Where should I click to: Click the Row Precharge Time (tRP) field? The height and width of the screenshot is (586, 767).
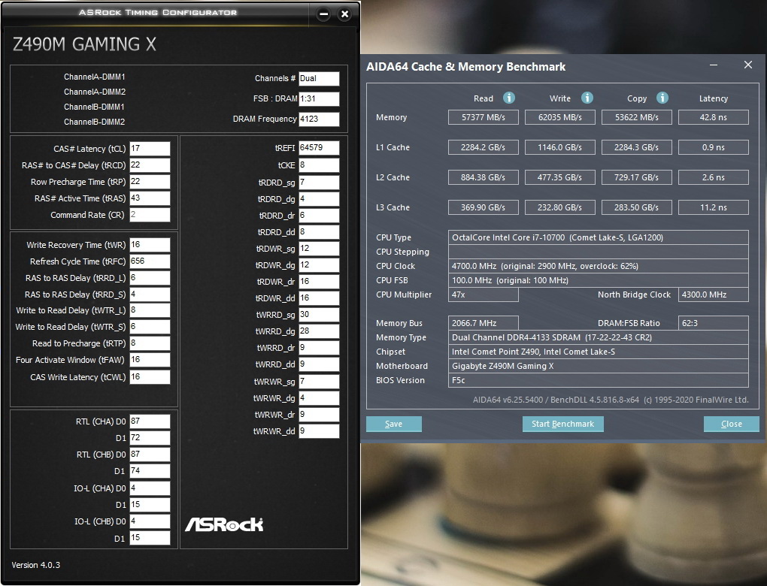150,182
